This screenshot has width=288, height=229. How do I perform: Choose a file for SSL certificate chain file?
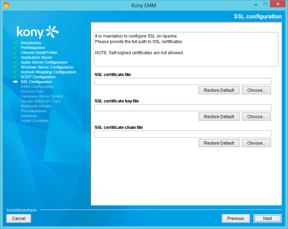coord(256,143)
